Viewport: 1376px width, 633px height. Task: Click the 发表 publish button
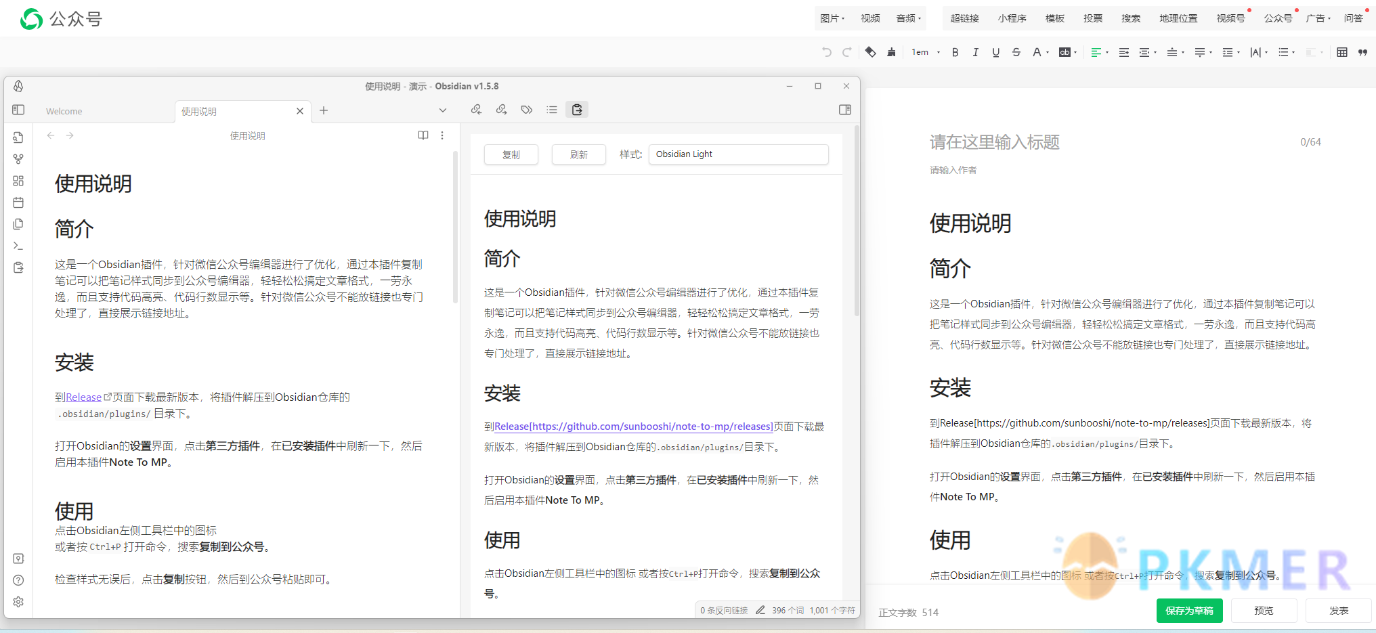click(1339, 611)
